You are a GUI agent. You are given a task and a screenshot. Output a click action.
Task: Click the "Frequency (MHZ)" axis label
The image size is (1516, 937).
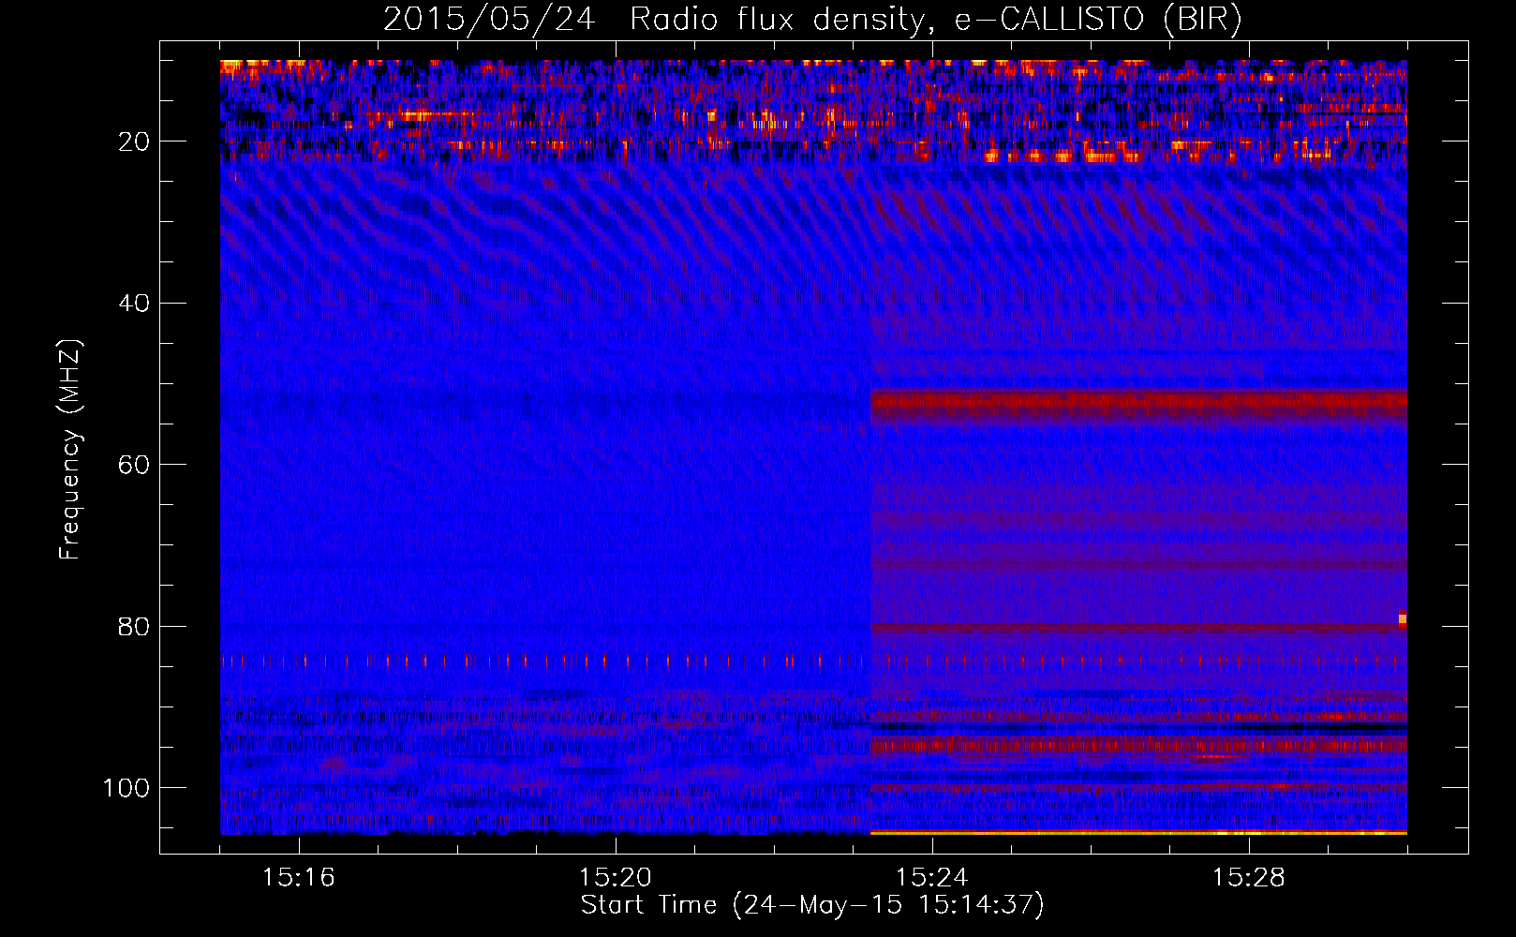[70, 450]
